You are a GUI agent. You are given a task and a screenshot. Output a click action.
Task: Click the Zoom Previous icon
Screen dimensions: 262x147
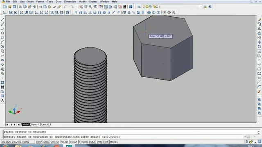(x=95, y=7)
